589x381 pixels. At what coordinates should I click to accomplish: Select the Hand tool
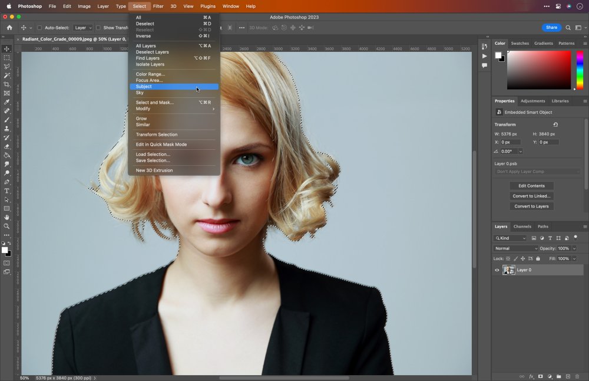(x=7, y=217)
